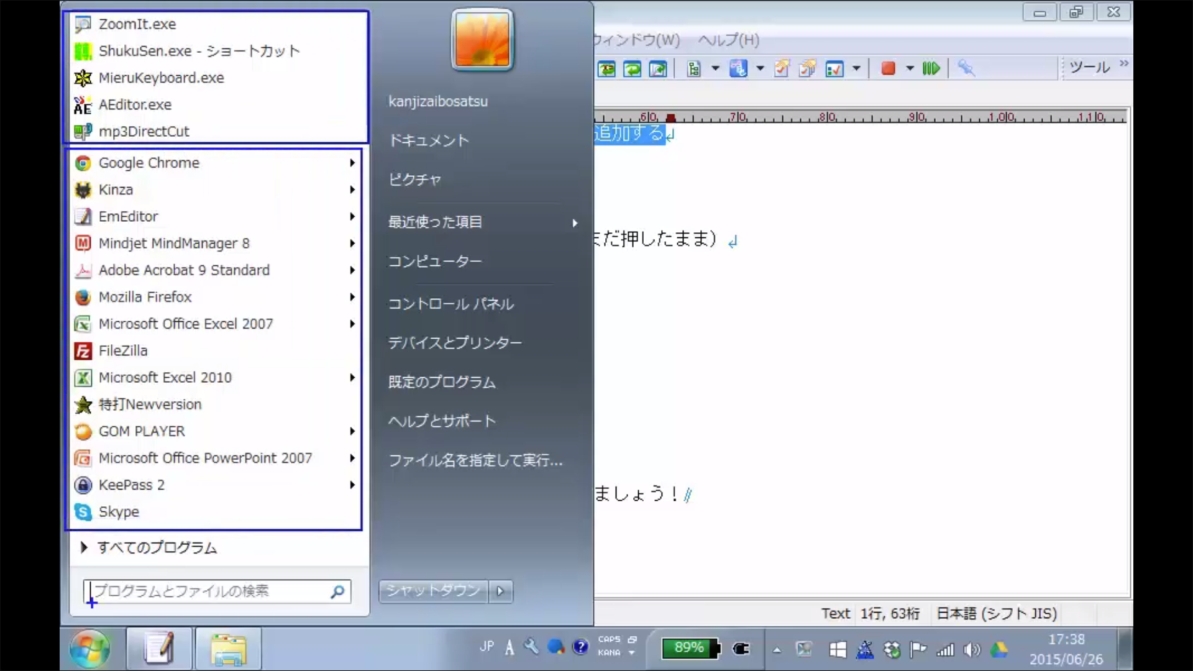Screen dimensions: 1193x671
Task: Open Skype from the Start menu
Action: pyautogui.click(x=119, y=512)
